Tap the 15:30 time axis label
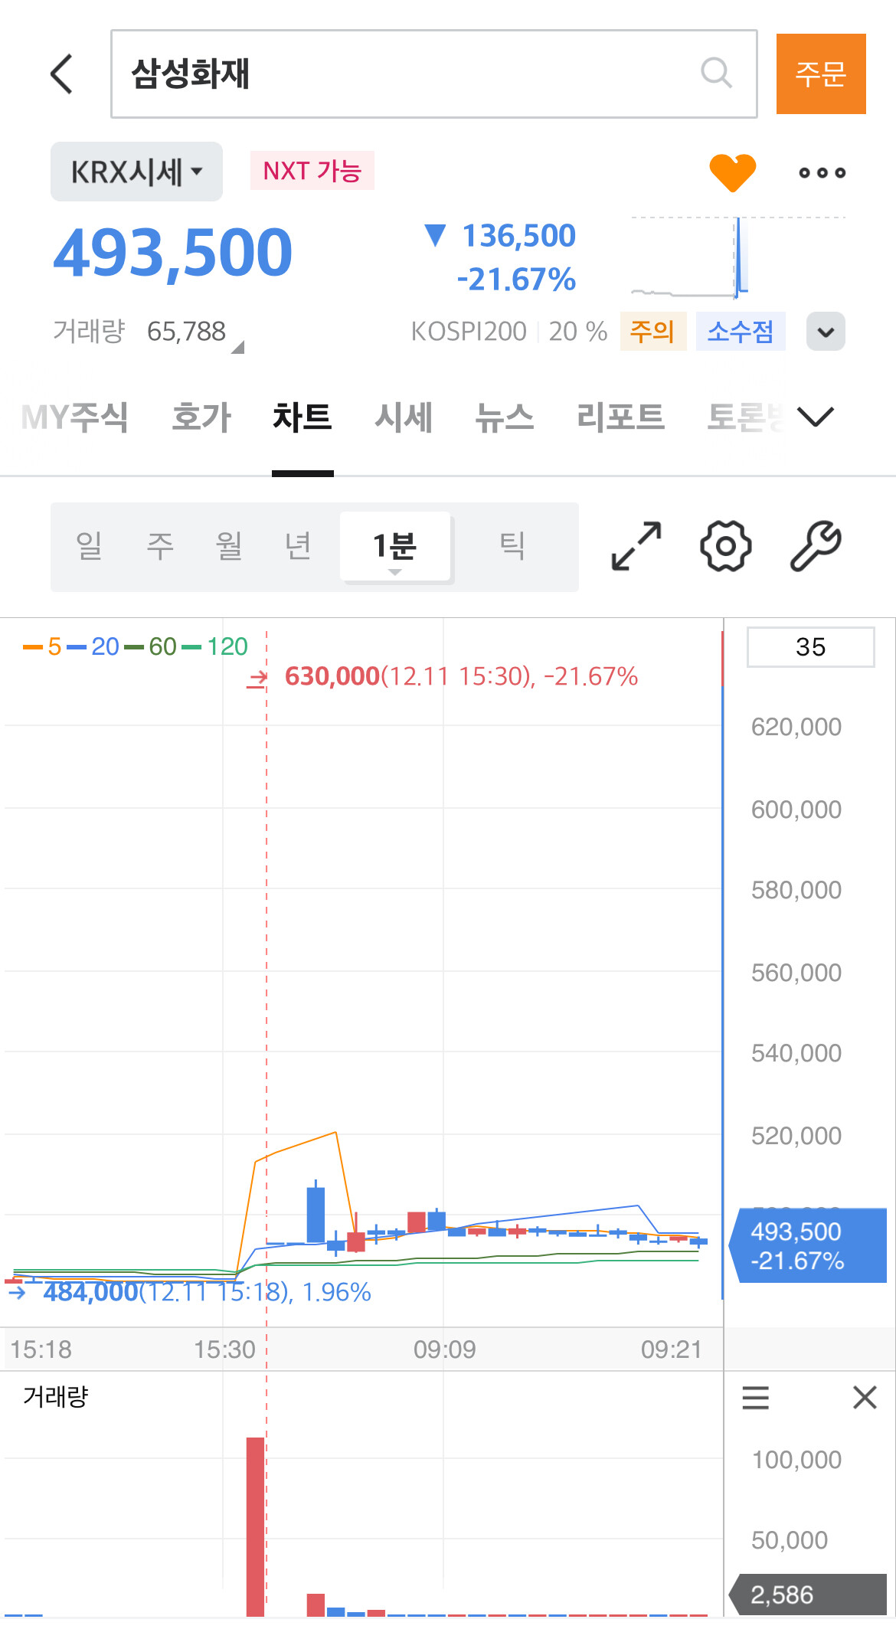This screenshot has height=1629, width=896. [224, 1349]
